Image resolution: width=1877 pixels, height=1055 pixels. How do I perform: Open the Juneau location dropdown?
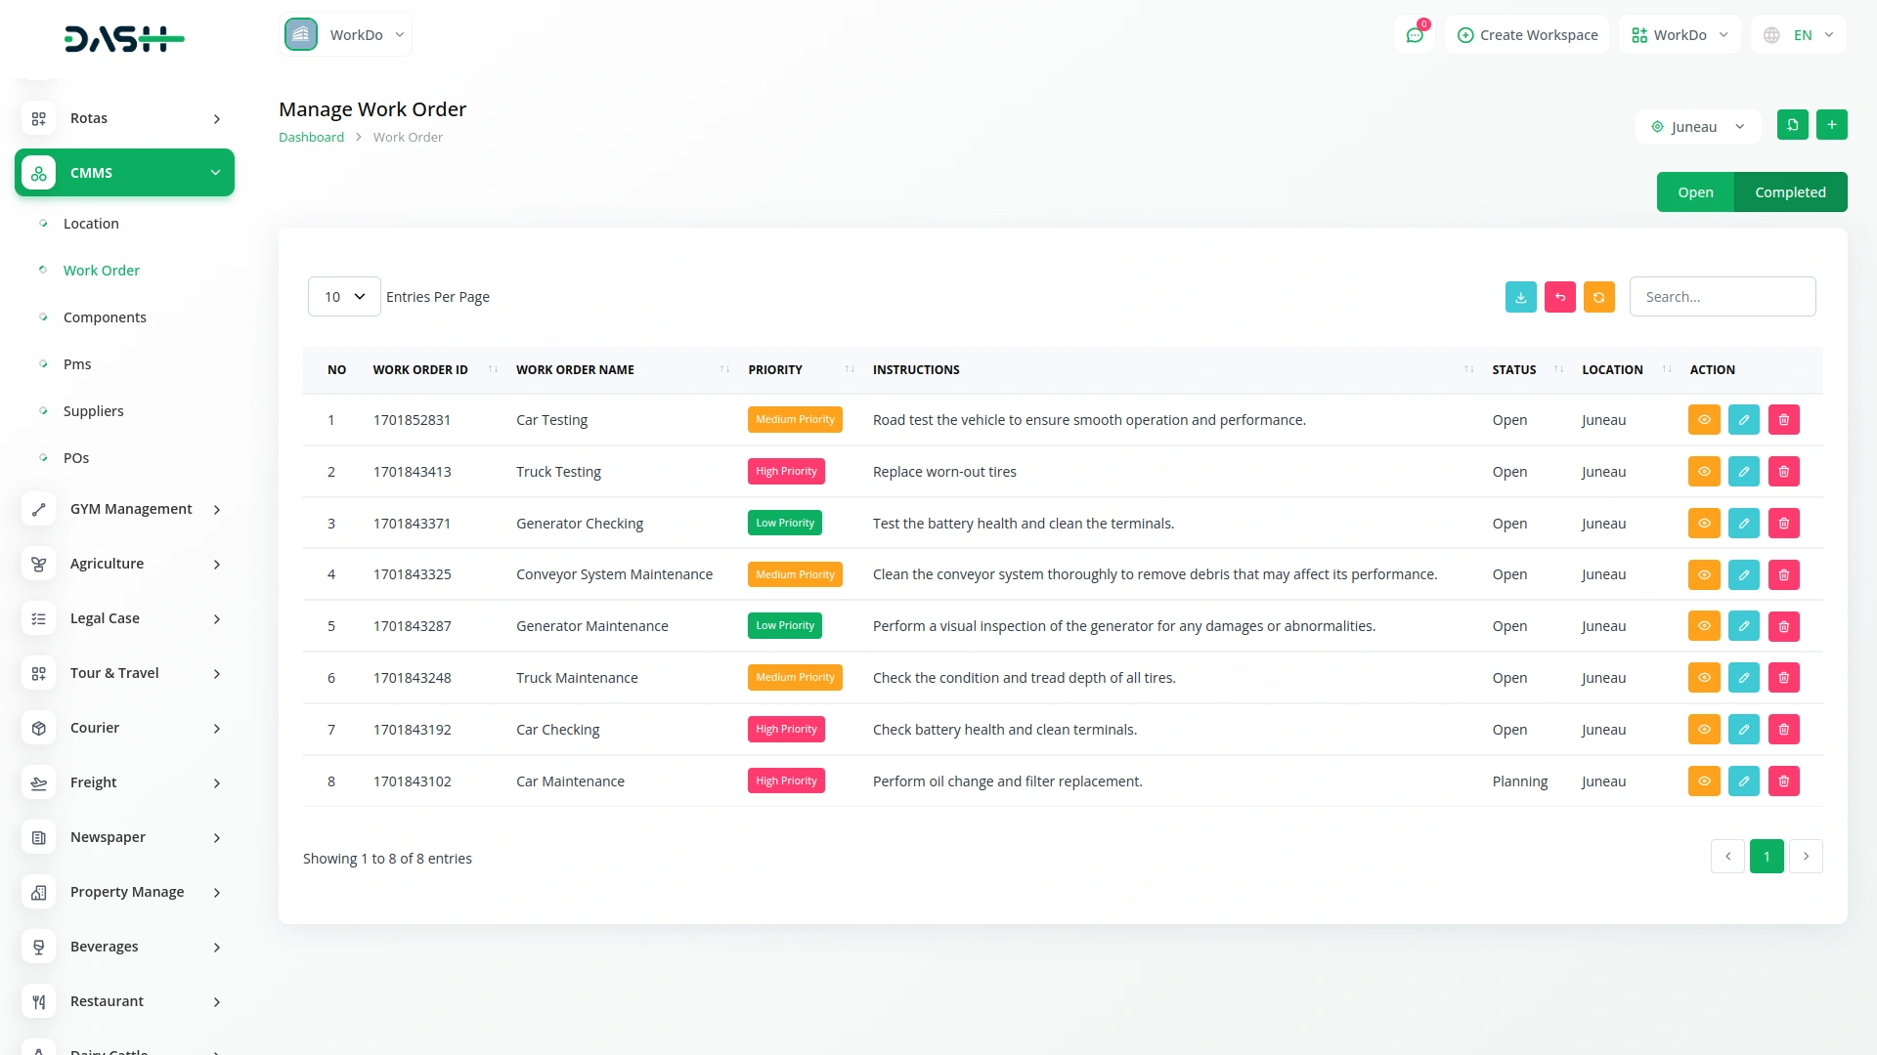[1697, 127]
